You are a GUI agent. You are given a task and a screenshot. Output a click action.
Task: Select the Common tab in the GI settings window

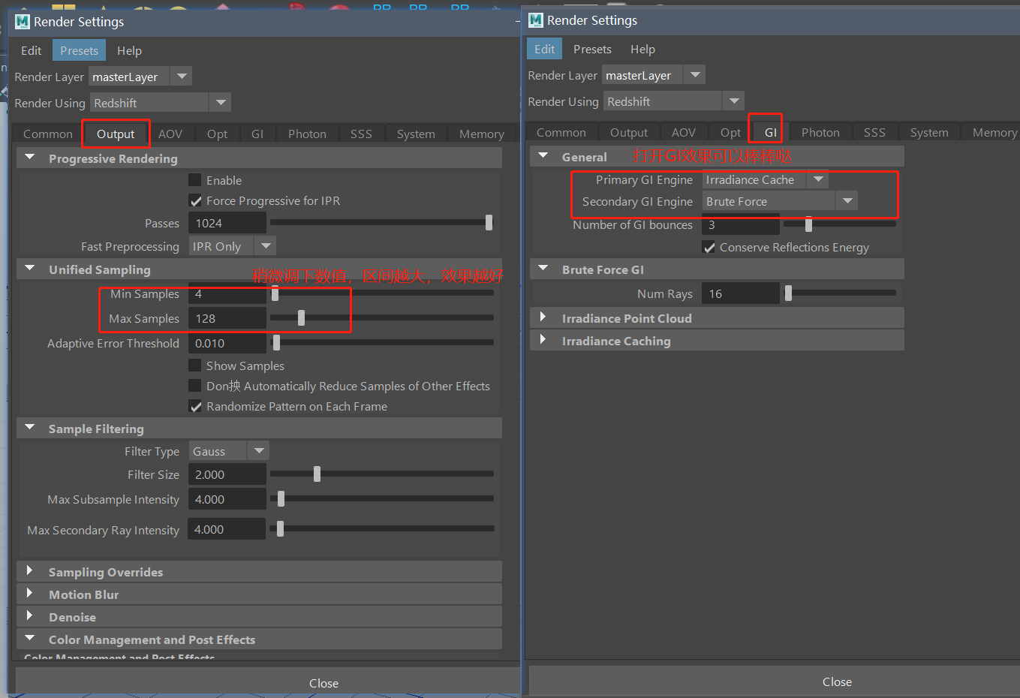[561, 132]
